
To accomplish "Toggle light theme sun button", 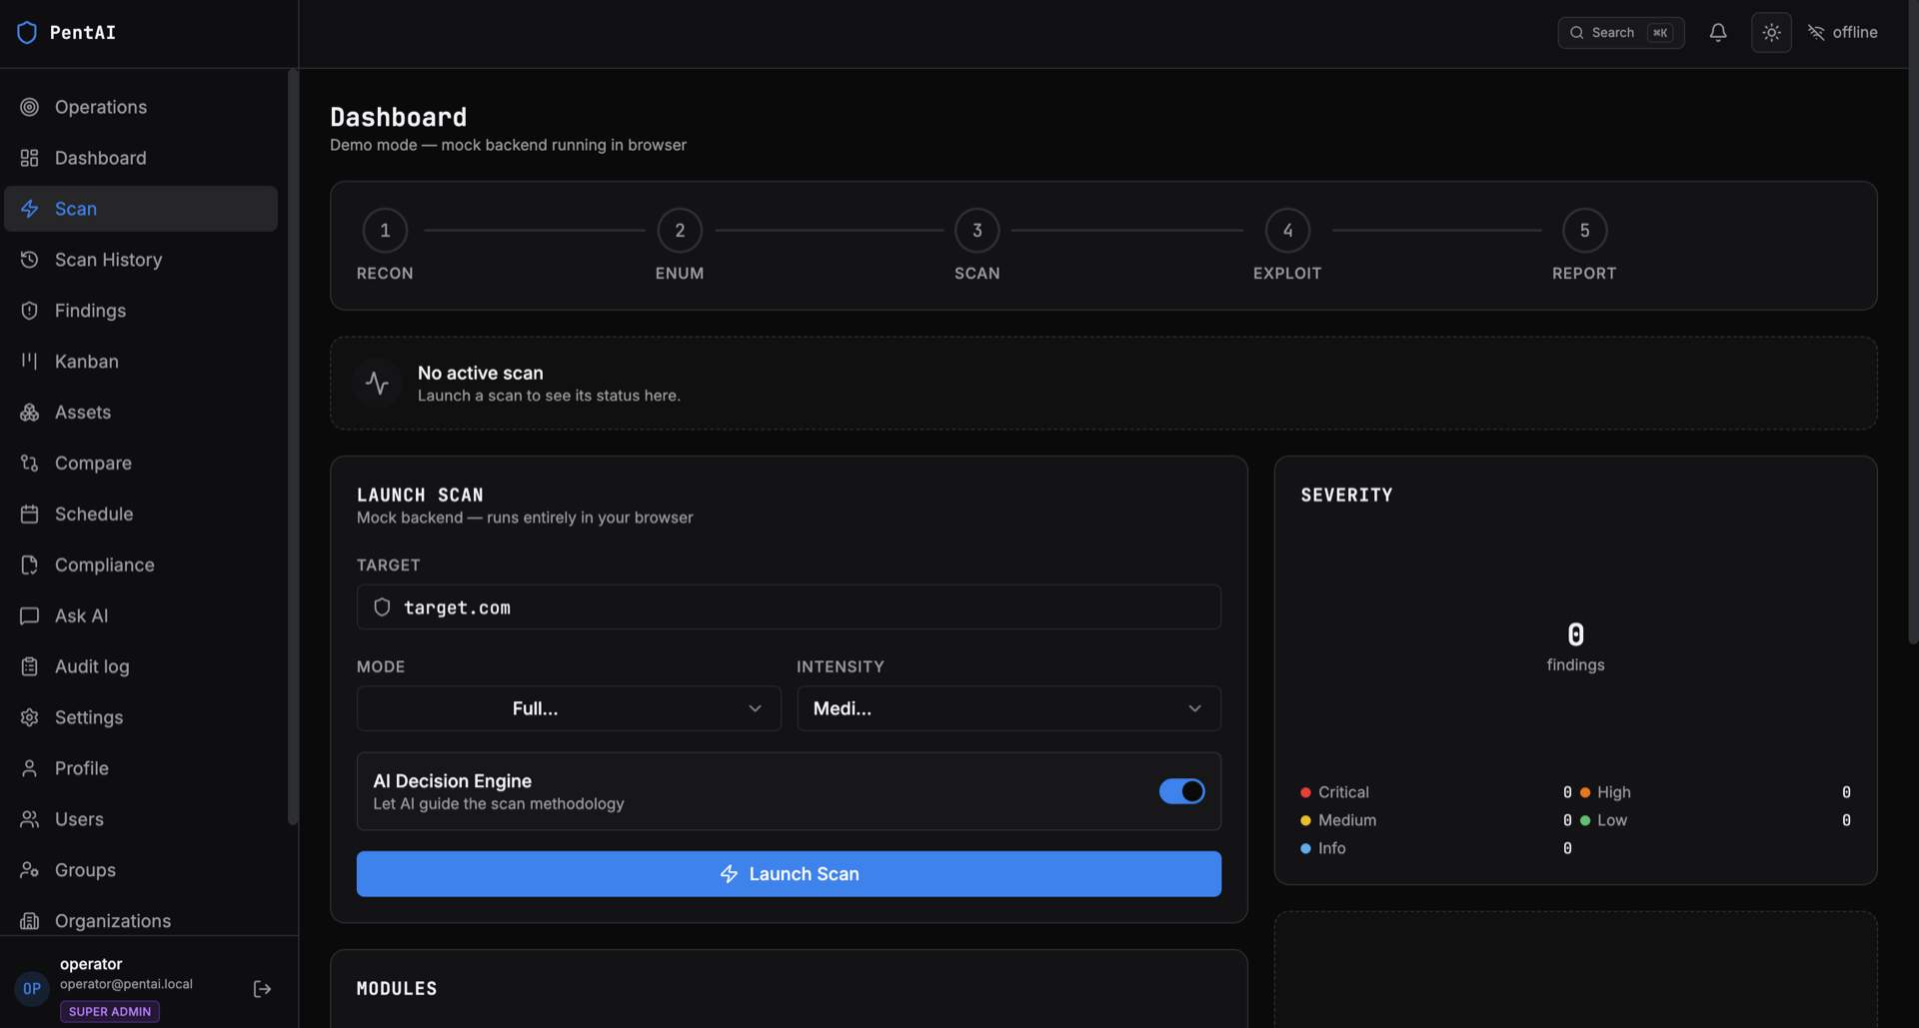I will click(x=1771, y=33).
